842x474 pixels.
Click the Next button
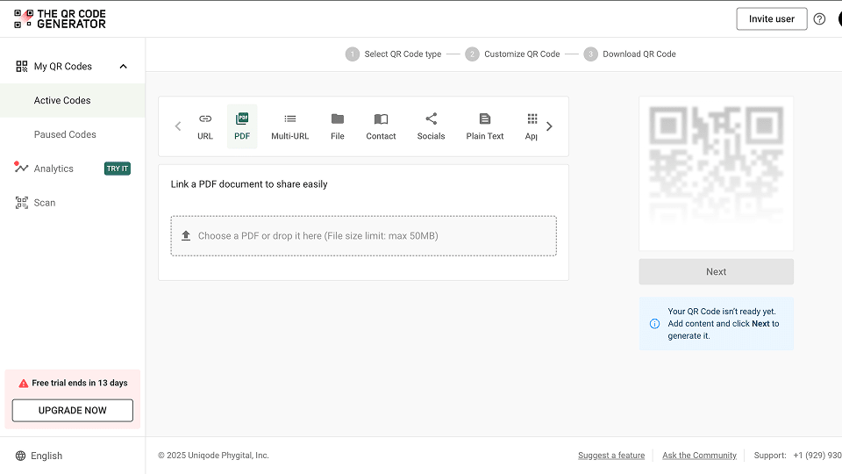pos(716,272)
